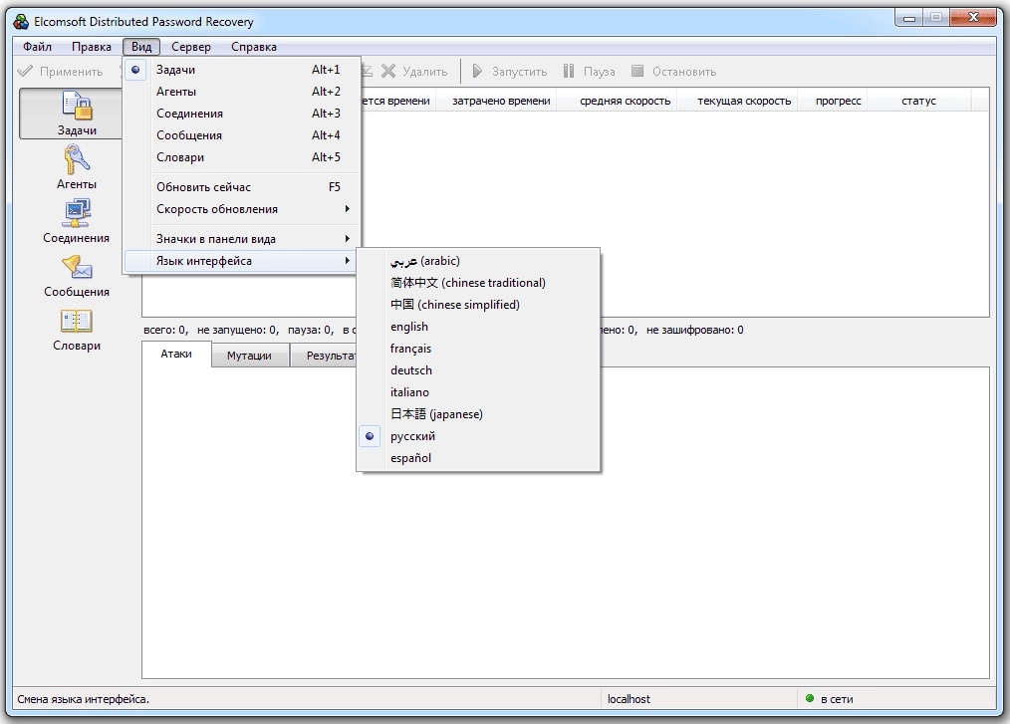Screen dimensions: 1010x724
Task: Switch interface language to arabic
Action: pyautogui.click(x=478, y=261)
